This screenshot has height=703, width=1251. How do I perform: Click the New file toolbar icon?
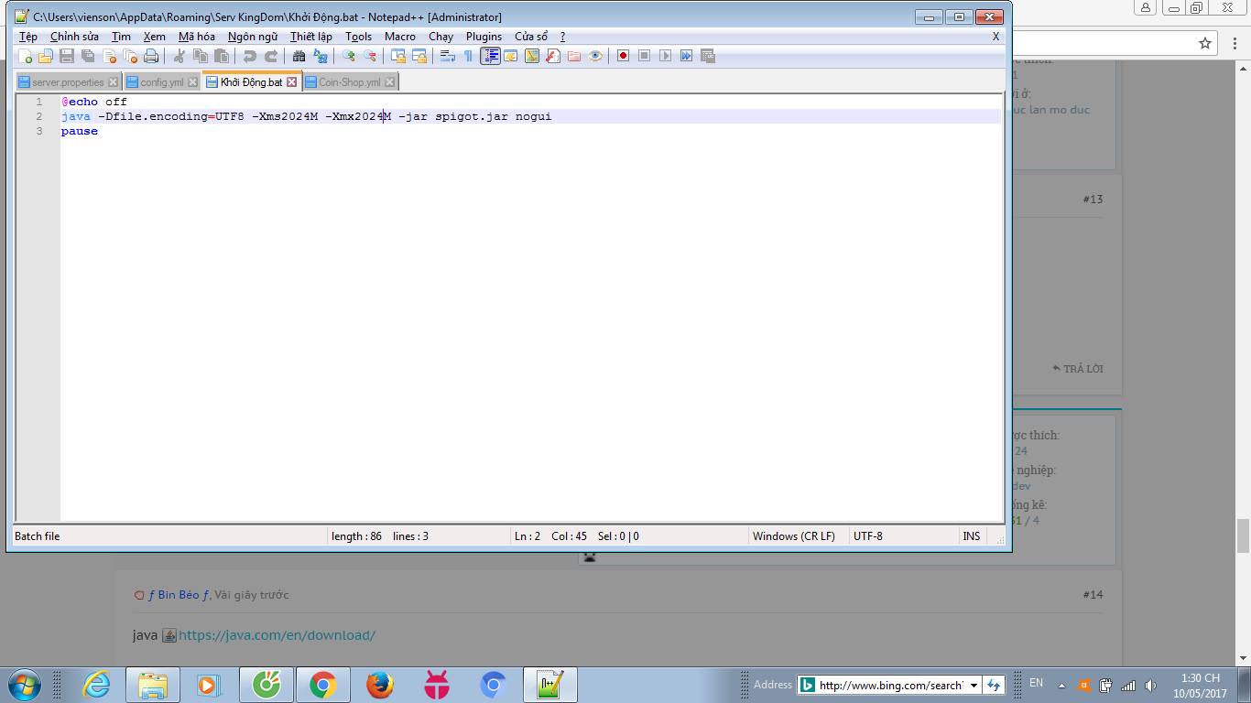25,56
